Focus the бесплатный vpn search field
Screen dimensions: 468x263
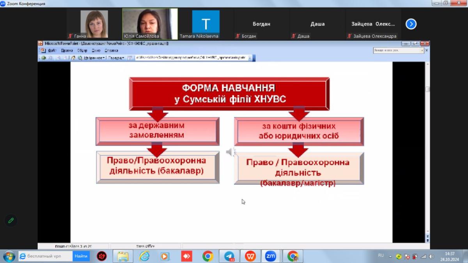[45, 256]
